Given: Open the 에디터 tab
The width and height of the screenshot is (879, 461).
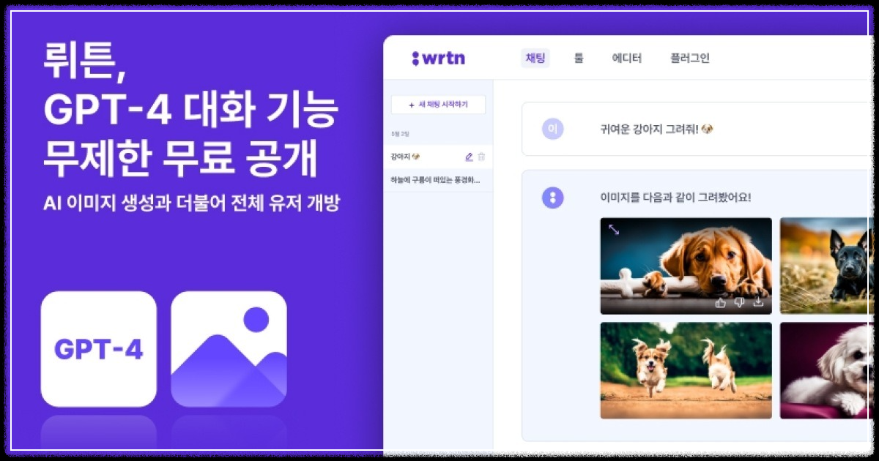Looking at the screenshot, I should 627,59.
